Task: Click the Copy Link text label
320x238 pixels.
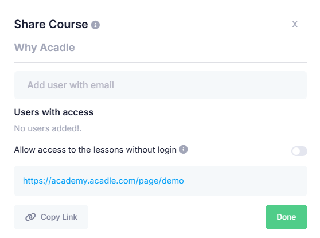Action: pyautogui.click(x=59, y=217)
